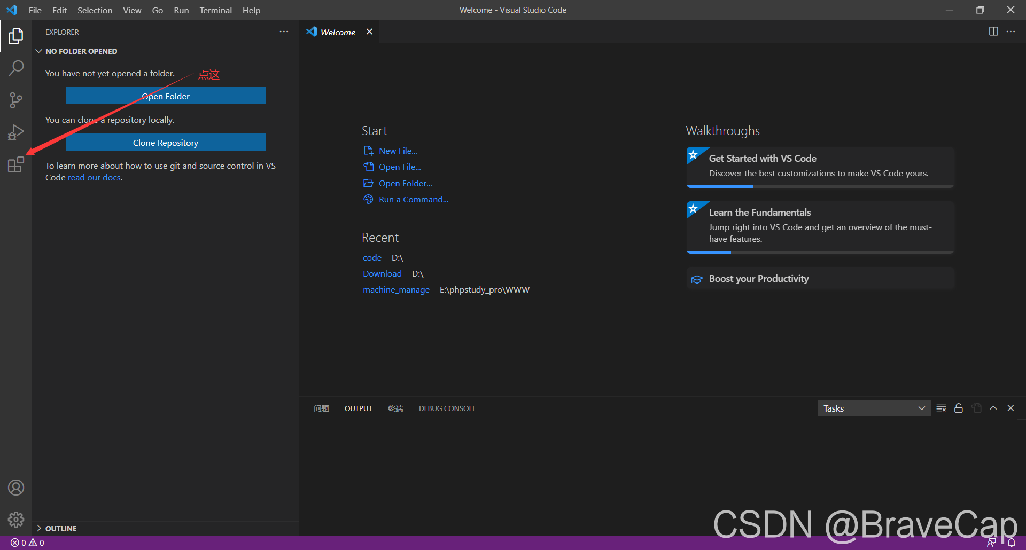Open recent folder Download
Viewport: 1026px width, 550px height.
tap(382, 274)
